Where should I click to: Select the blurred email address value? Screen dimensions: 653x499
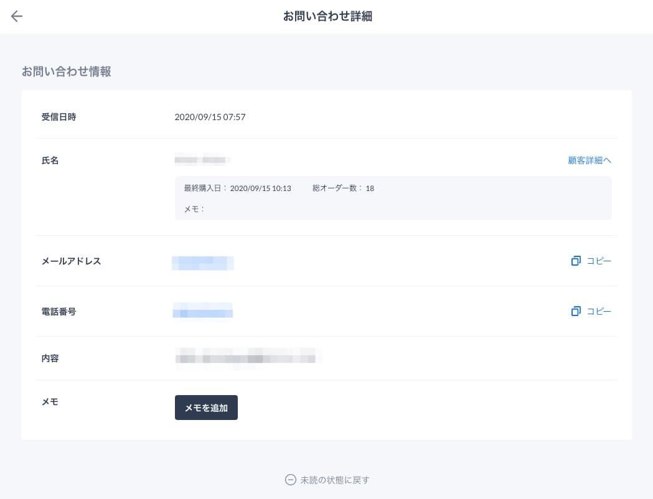tap(203, 263)
